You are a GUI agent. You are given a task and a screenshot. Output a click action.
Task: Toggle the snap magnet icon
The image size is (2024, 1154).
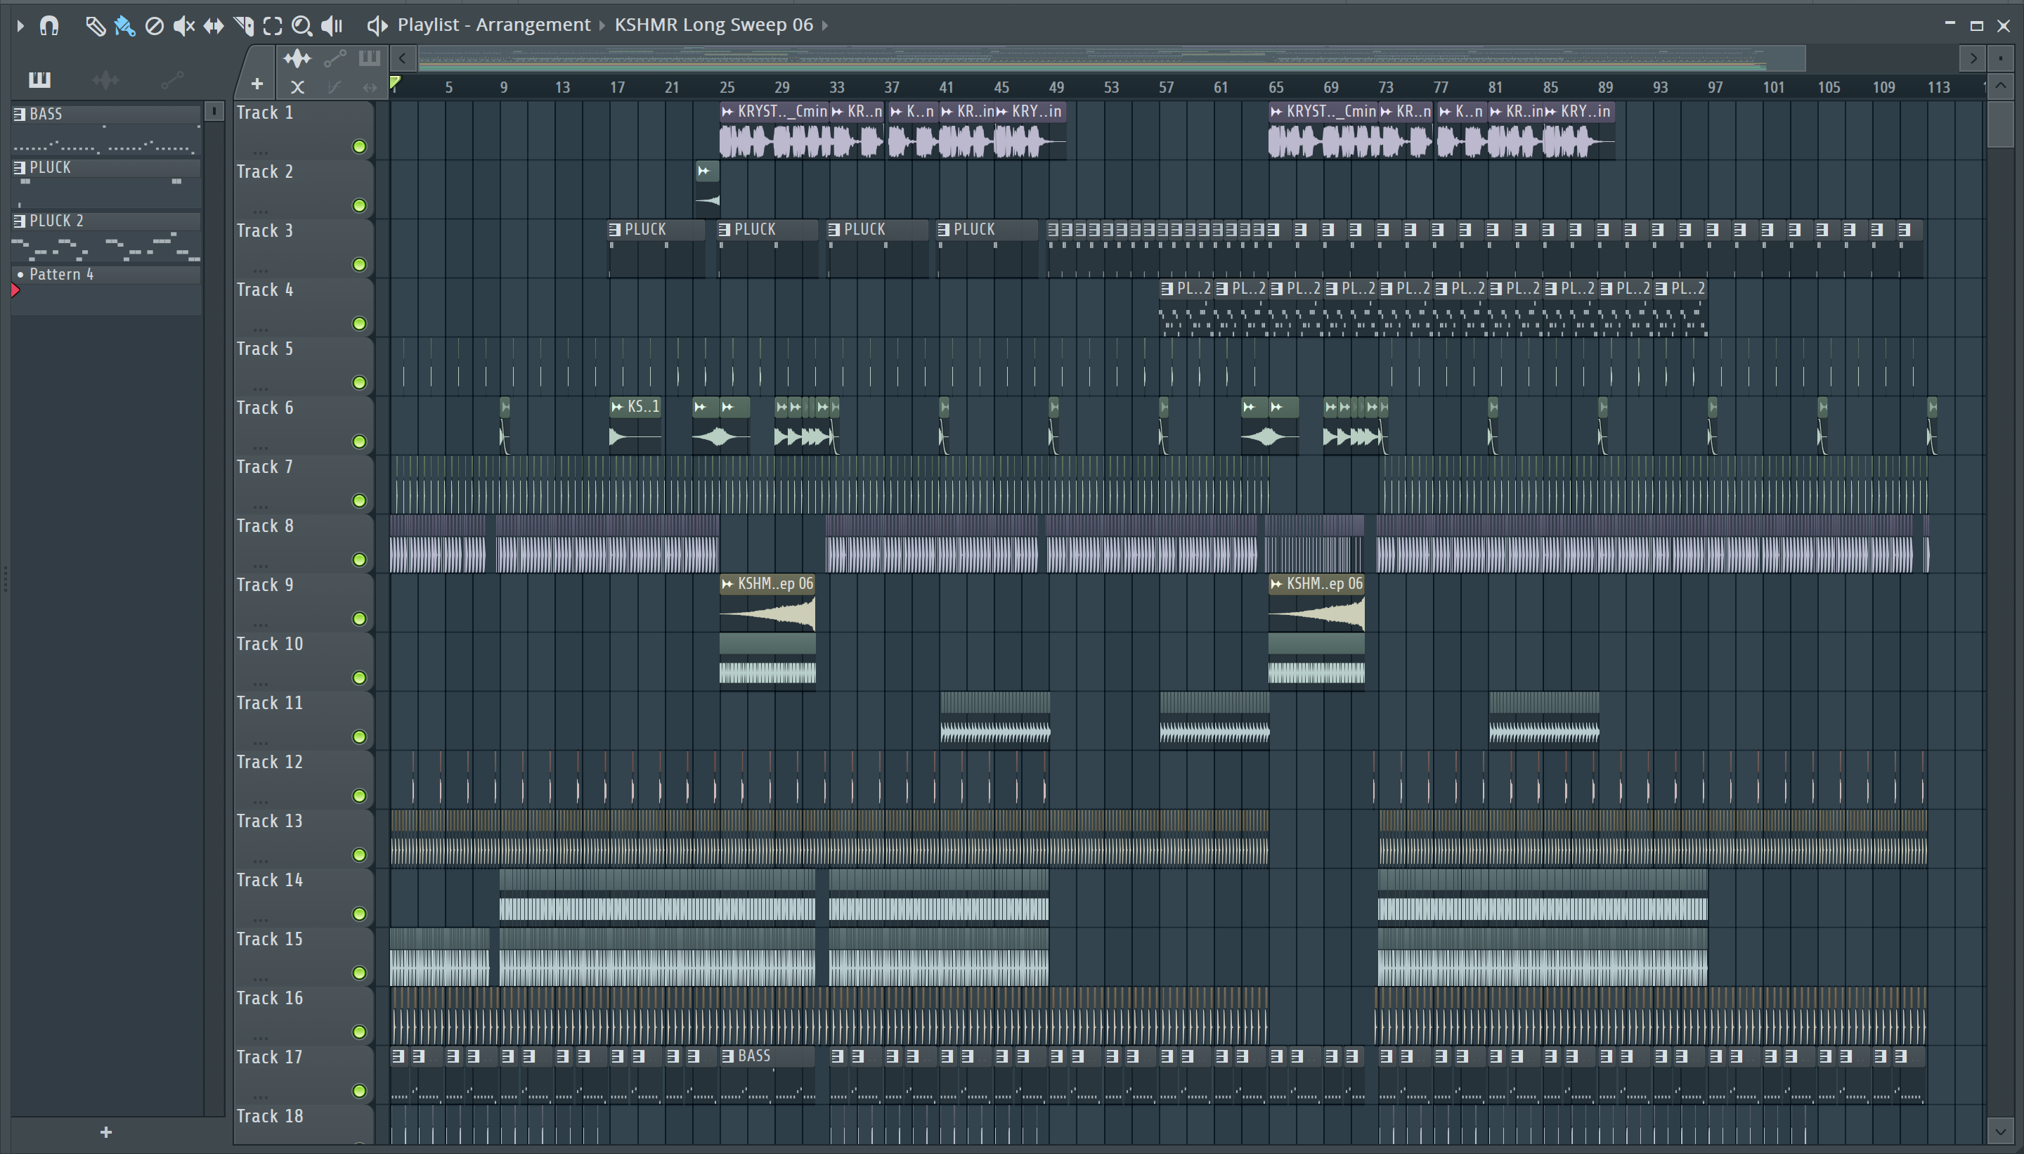(x=49, y=26)
